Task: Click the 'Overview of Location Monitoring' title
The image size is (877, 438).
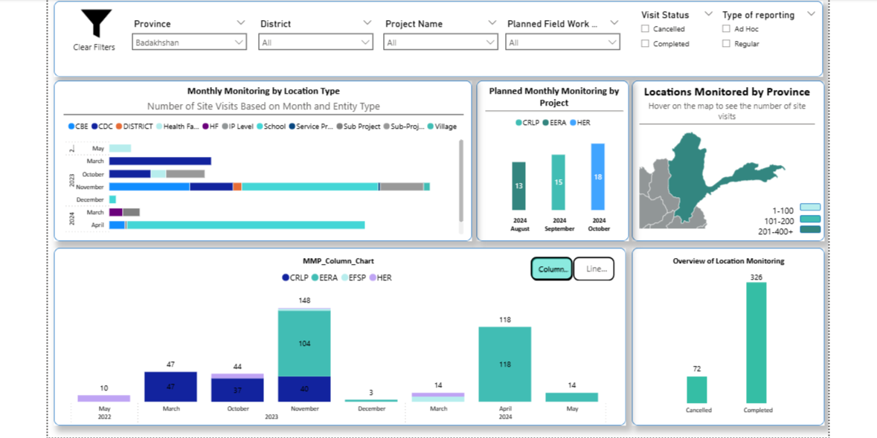Action: pyautogui.click(x=728, y=261)
